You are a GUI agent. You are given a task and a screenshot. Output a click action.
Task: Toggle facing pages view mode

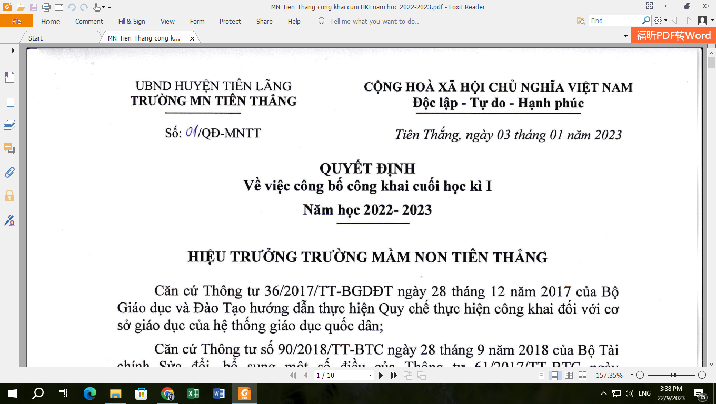coord(569,376)
